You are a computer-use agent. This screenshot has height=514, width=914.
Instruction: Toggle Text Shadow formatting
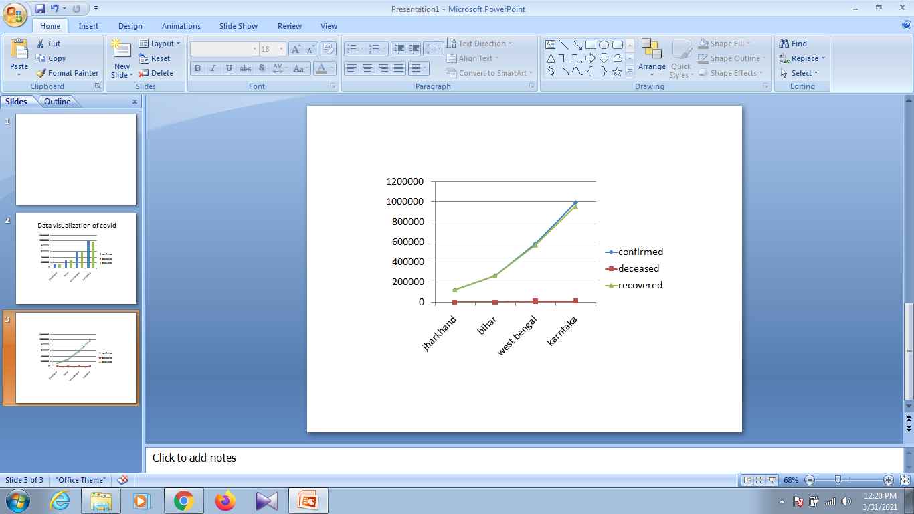[262, 68]
